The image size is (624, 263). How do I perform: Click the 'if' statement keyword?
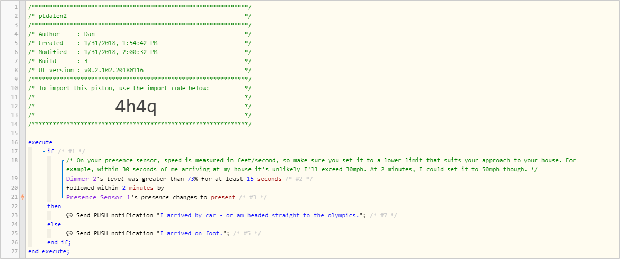pyautogui.click(x=50, y=152)
